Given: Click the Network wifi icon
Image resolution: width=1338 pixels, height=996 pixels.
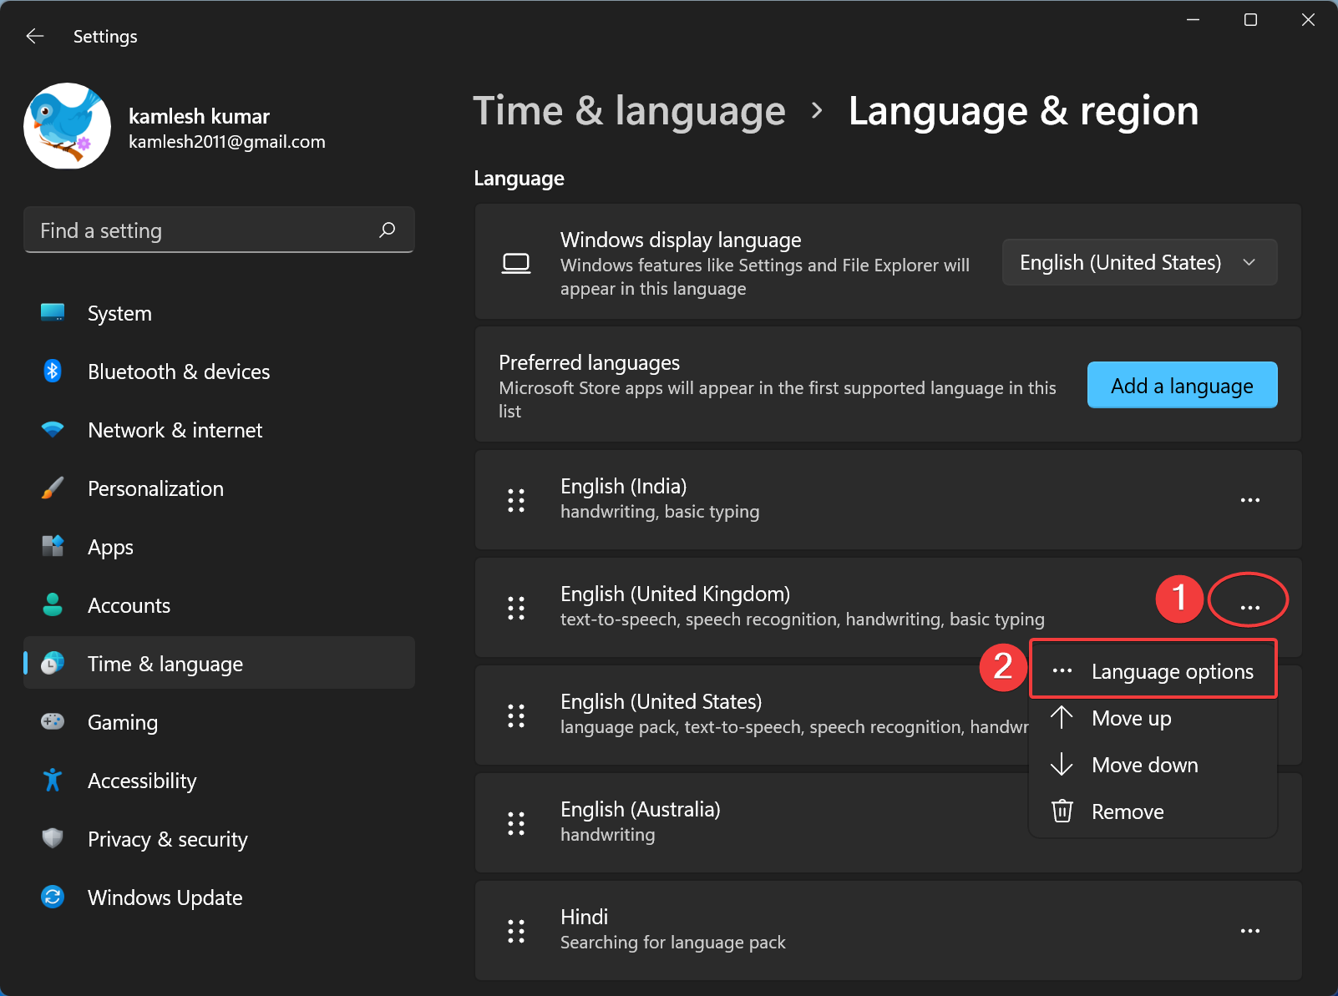Looking at the screenshot, I should pyautogui.click(x=53, y=429).
